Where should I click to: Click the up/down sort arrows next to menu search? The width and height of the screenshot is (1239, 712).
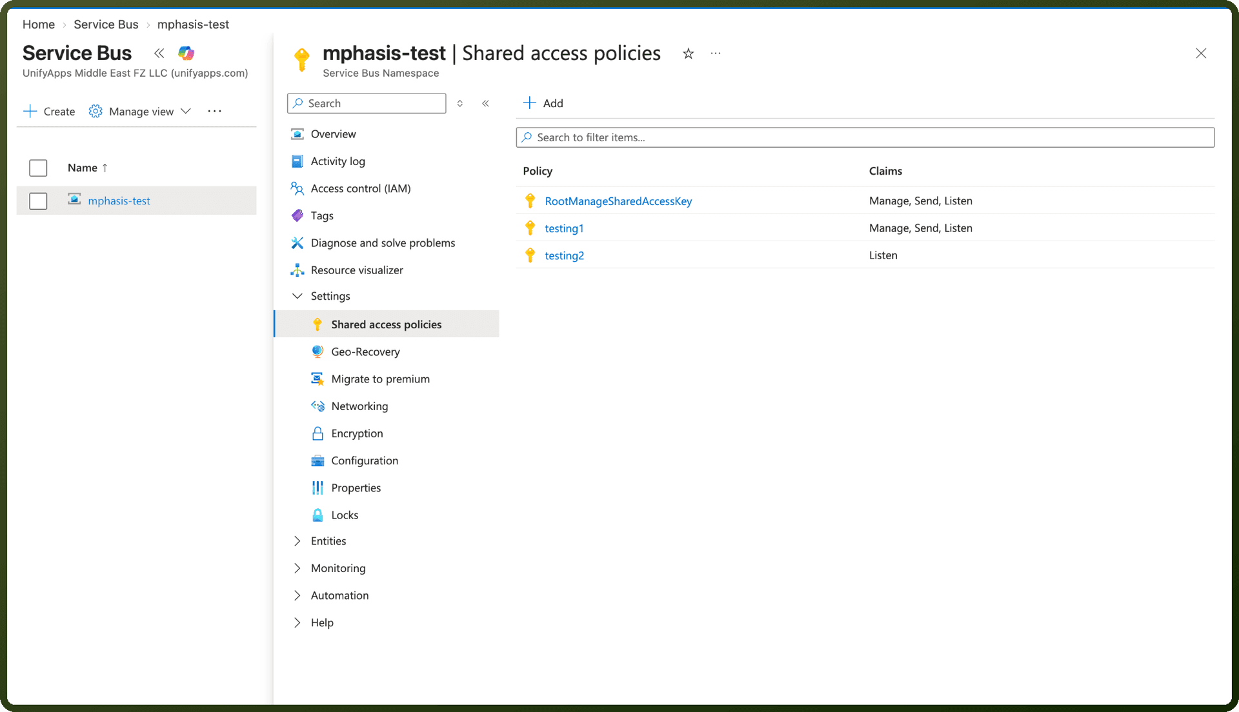coord(460,103)
